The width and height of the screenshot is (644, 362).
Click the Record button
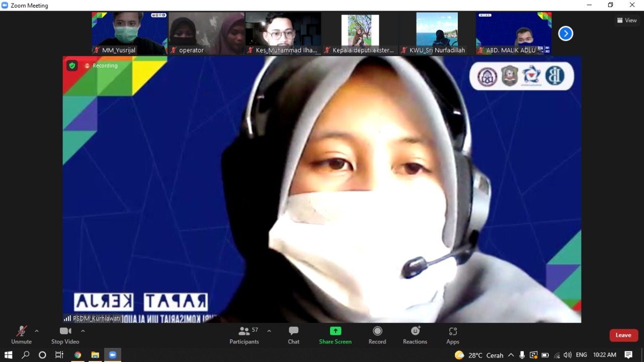click(377, 335)
